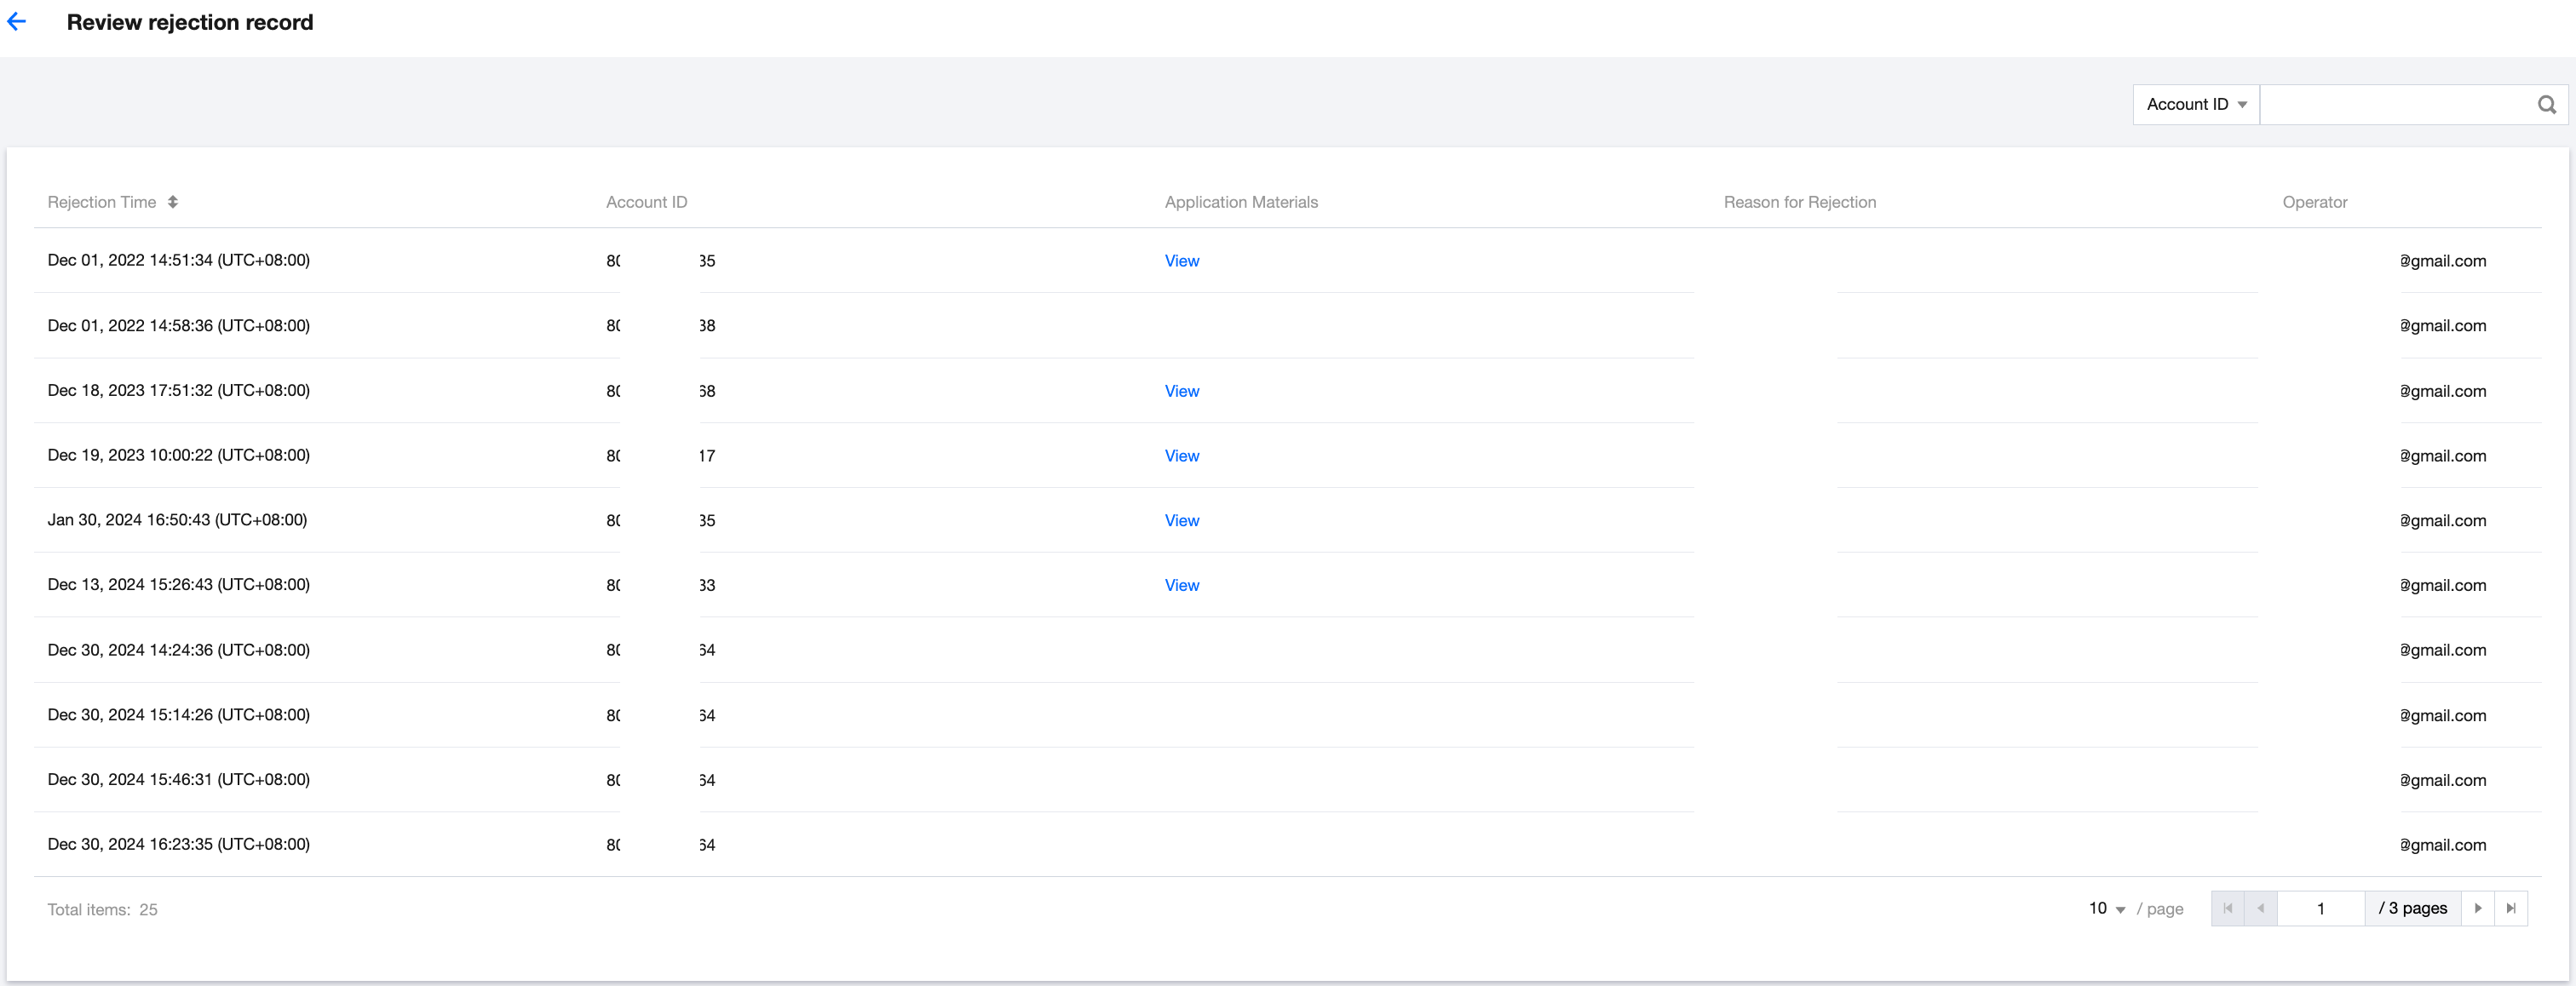
Task: Click the Account ID column header
Action: [646, 202]
